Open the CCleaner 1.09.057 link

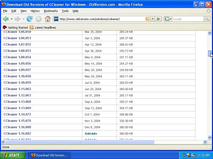click(x=17, y=70)
